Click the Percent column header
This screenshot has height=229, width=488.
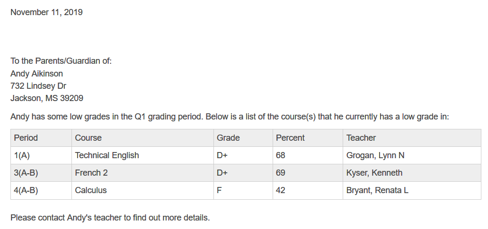pyautogui.click(x=290, y=138)
